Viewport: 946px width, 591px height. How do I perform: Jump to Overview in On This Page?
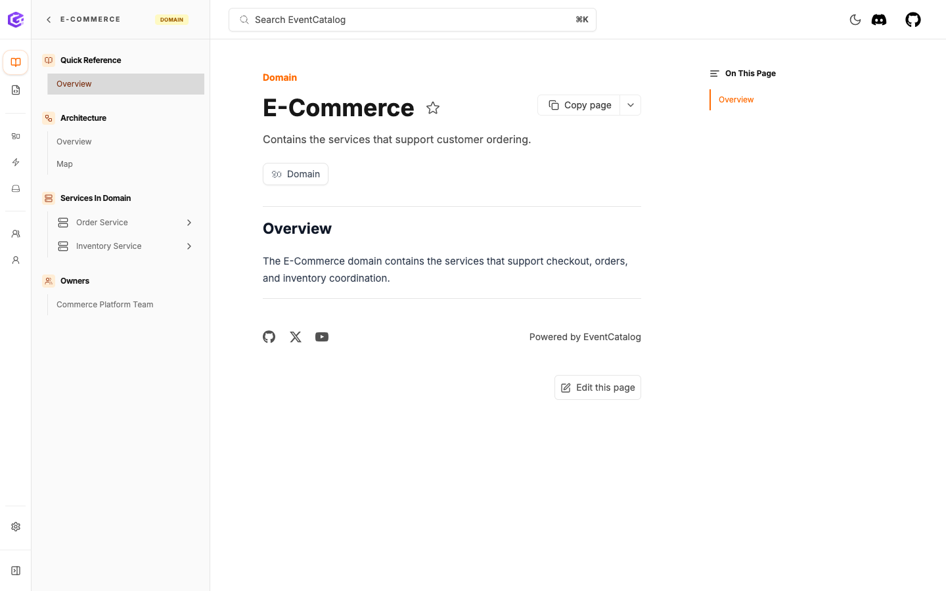pos(736,100)
